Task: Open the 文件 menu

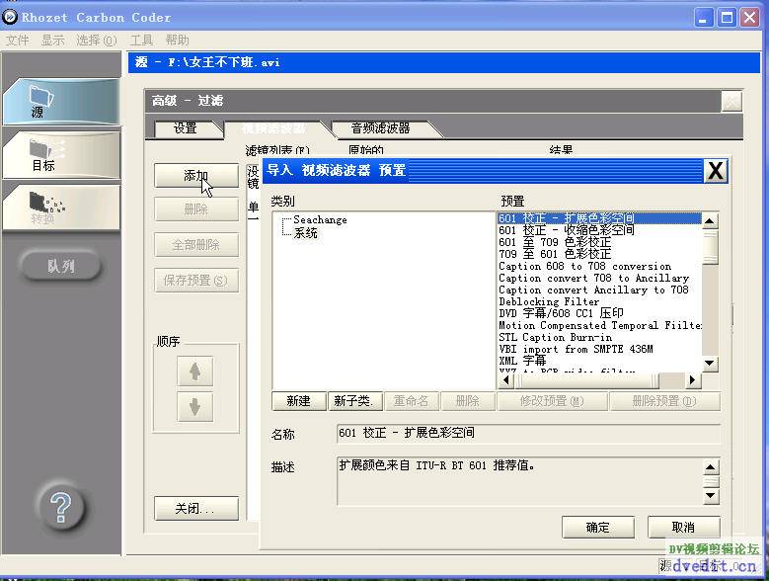Action: point(17,41)
